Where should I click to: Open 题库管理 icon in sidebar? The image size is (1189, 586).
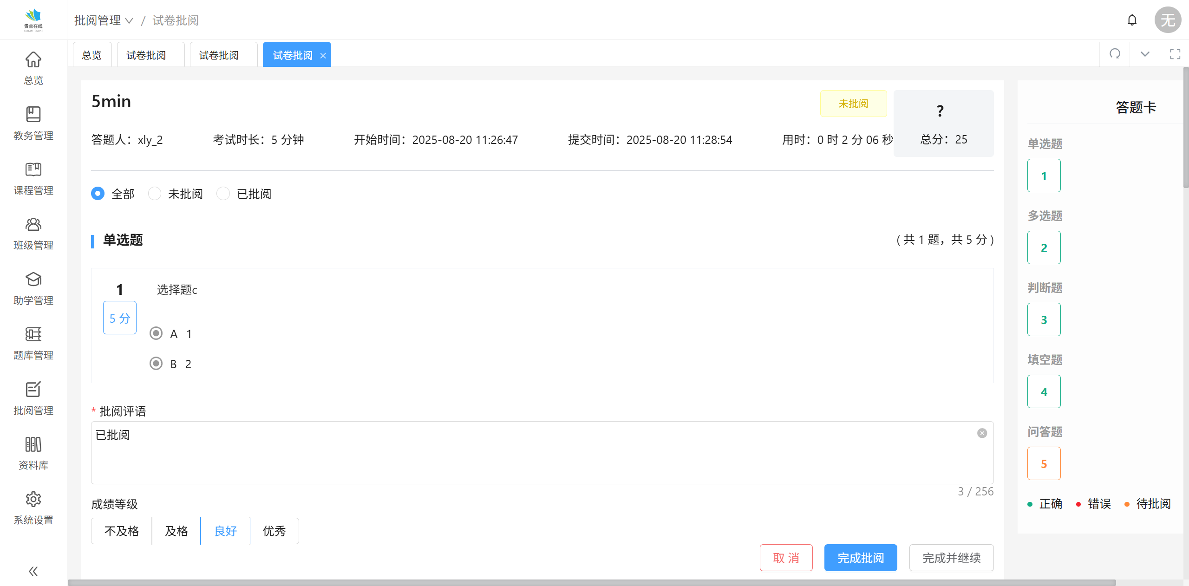[33, 334]
